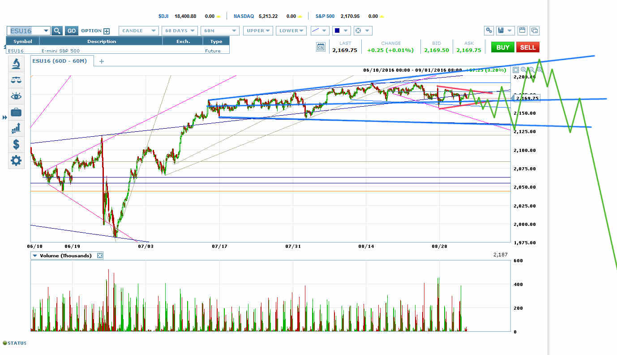Click the Symbol column header

click(23, 41)
